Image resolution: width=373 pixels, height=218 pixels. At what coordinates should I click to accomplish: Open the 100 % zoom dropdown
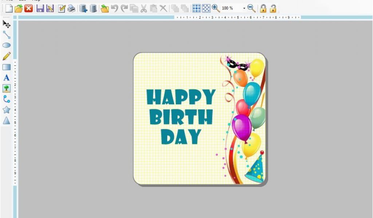pos(244,9)
